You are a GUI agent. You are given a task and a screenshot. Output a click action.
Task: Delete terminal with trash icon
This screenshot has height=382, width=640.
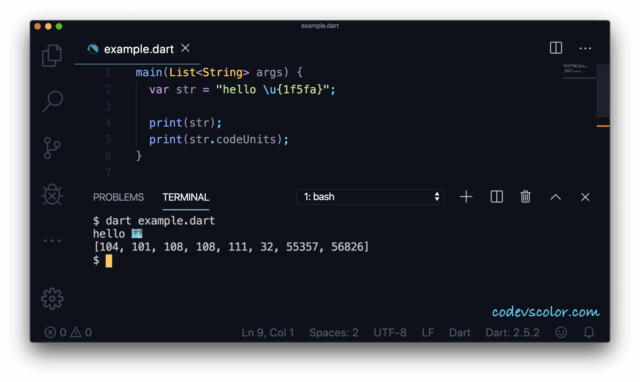point(525,197)
